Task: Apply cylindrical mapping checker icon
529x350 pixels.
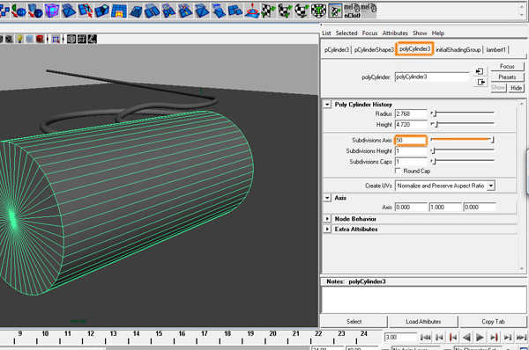Action: tap(285, 11)
